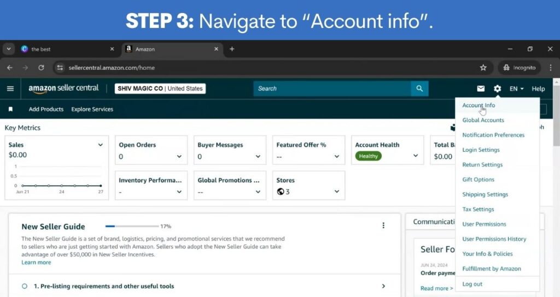The height and width of the screenshot is (297, 560).
Task: Click Add Products link
Action: click(46, 109)
